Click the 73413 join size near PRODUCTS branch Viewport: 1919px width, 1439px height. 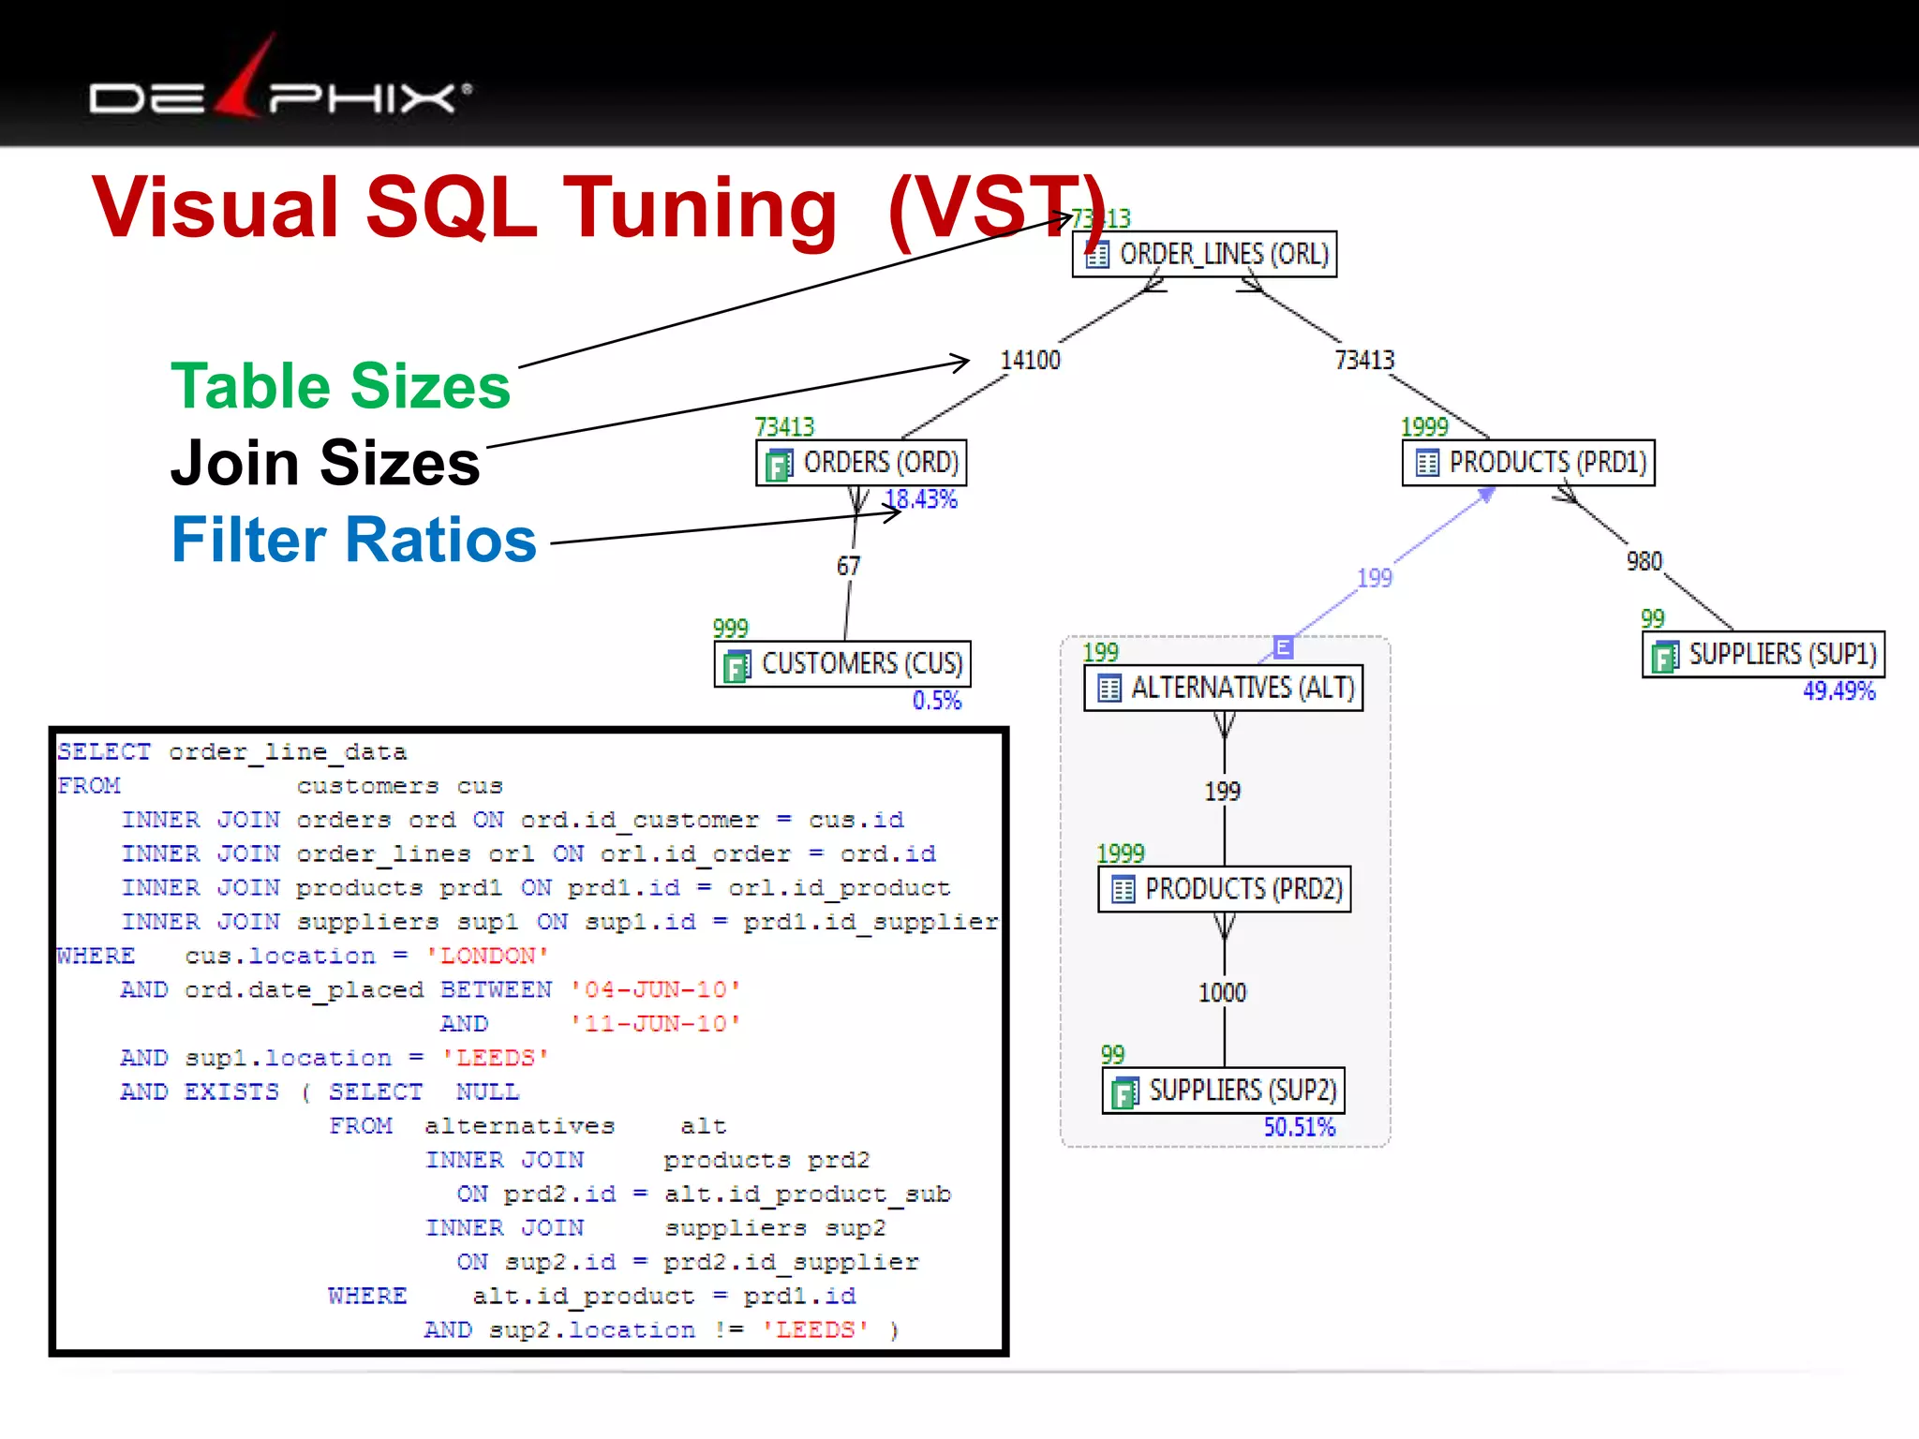[1364, 361]
